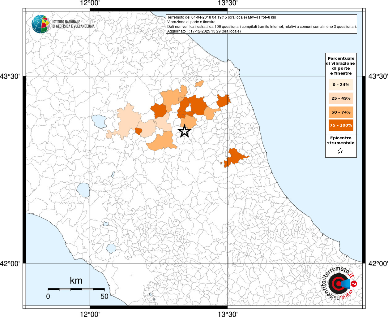Click the dark orange municipality southeast of epicenter
The image size is (388, 317).
tap(236, 157)
